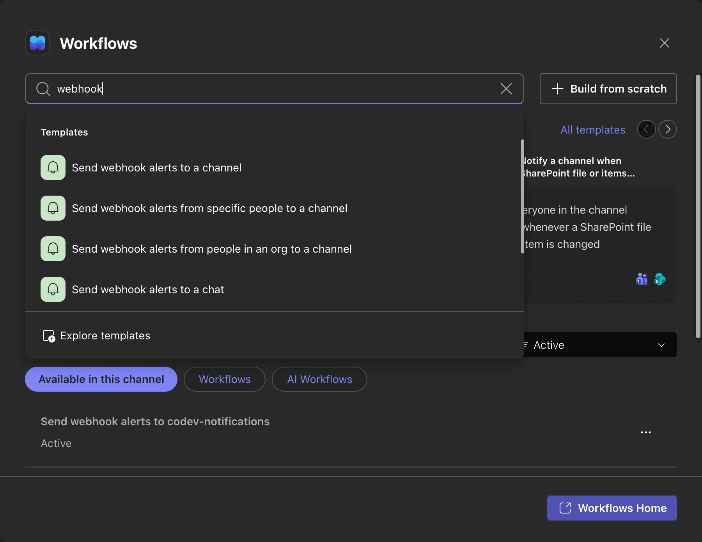This screenshot has height=542, width=702.
Task: Open more options for codev-notifications workflow
Action: [x=646, y=432]
